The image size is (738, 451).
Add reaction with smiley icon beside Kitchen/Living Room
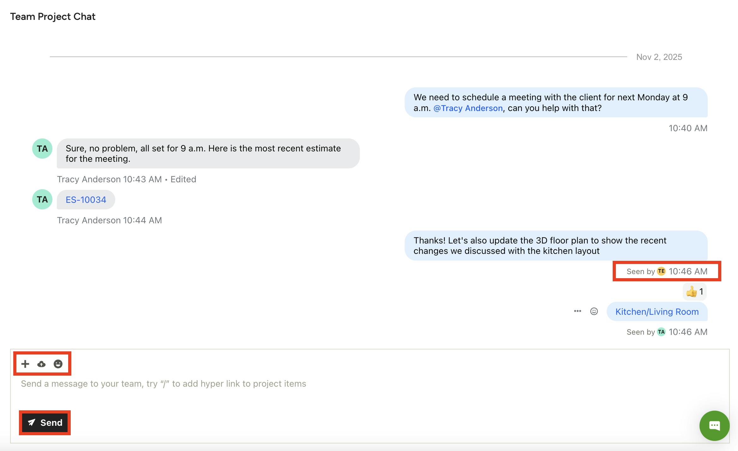594,311
